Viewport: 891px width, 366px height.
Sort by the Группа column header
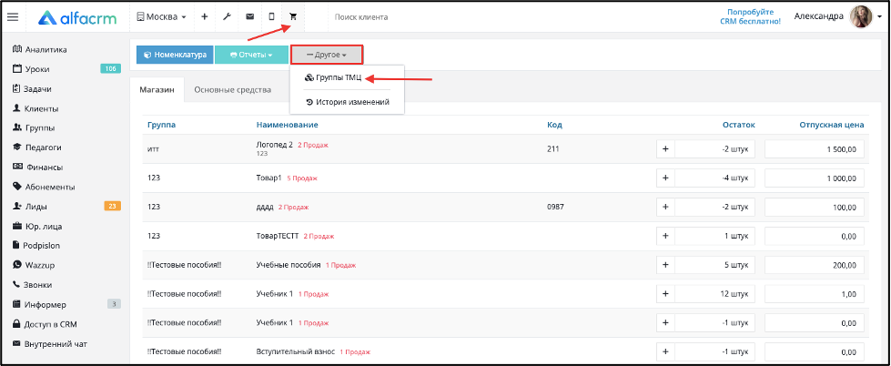[x=161, y=125]
